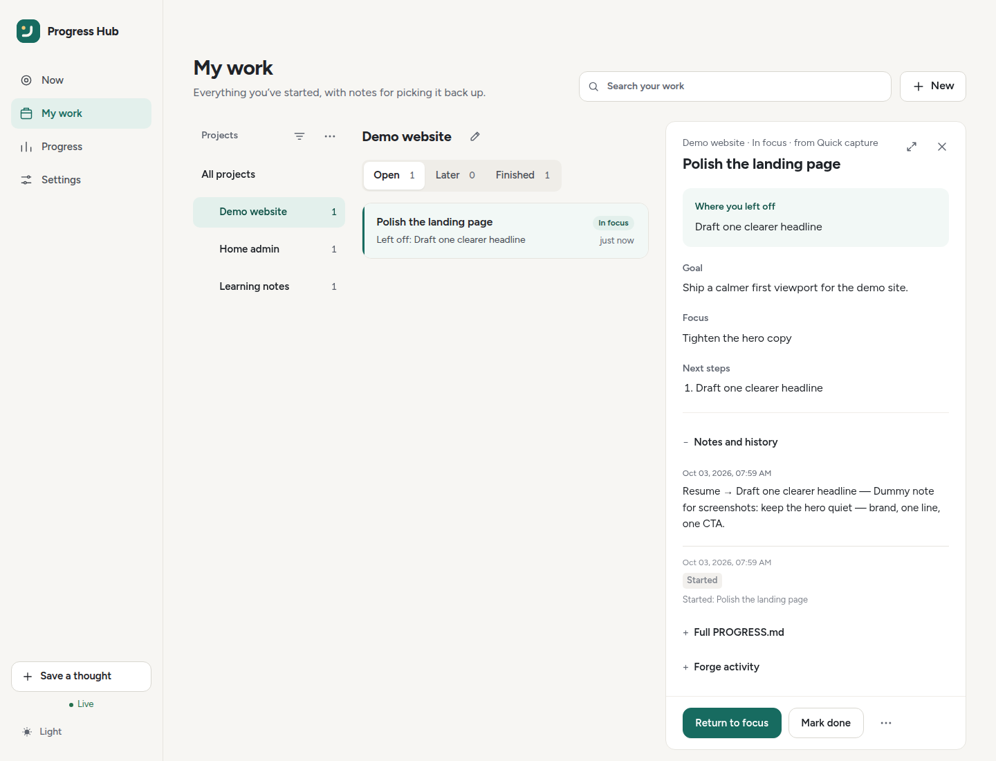Screen dimensions: 996x761
Task: Click the In focus badge on card
Action: (x=614, y=223)
